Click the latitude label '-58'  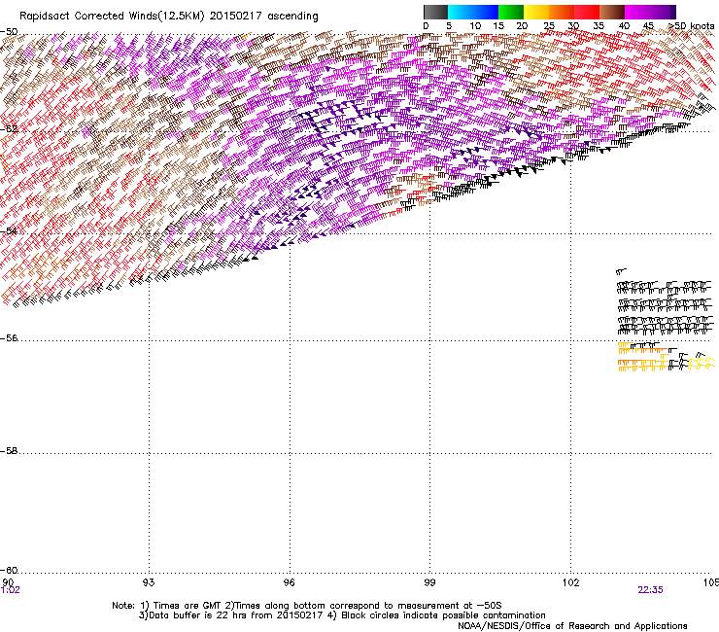point(9,451)
